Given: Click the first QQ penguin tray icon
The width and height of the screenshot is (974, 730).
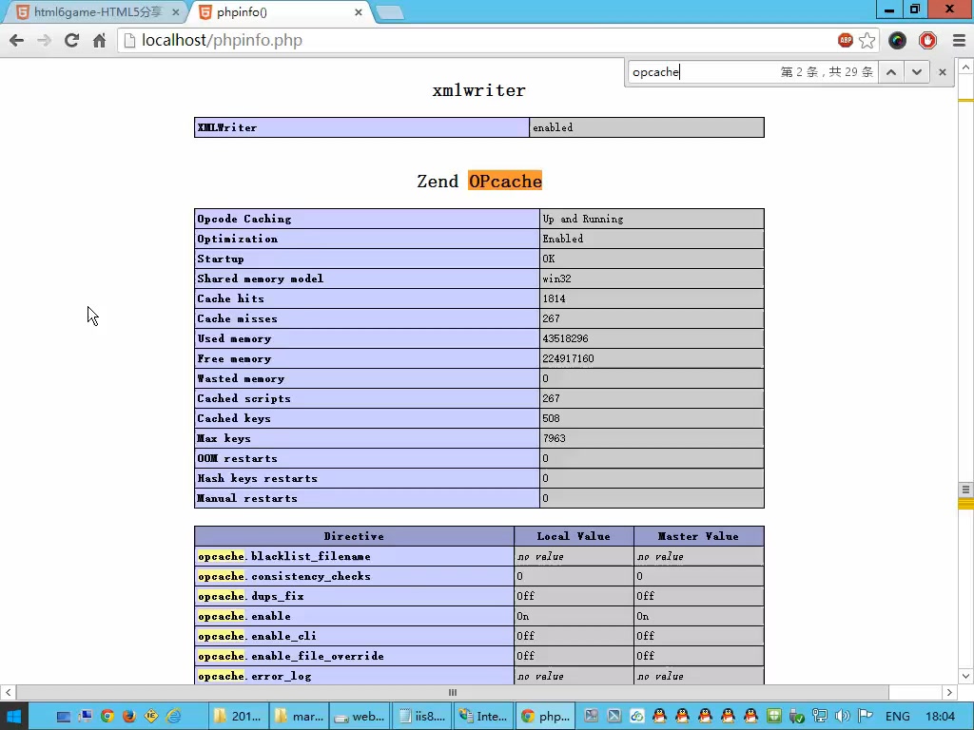Looking at the screenshot, I should point(660,717).
